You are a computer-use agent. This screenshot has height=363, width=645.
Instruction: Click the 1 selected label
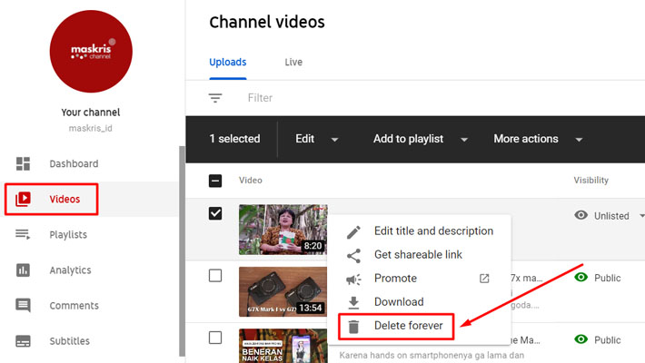[x=234, y=139]
